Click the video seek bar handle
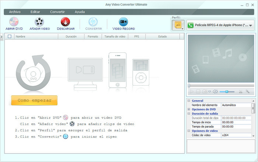Screen dimensions: 258x162 coord(189,86)
